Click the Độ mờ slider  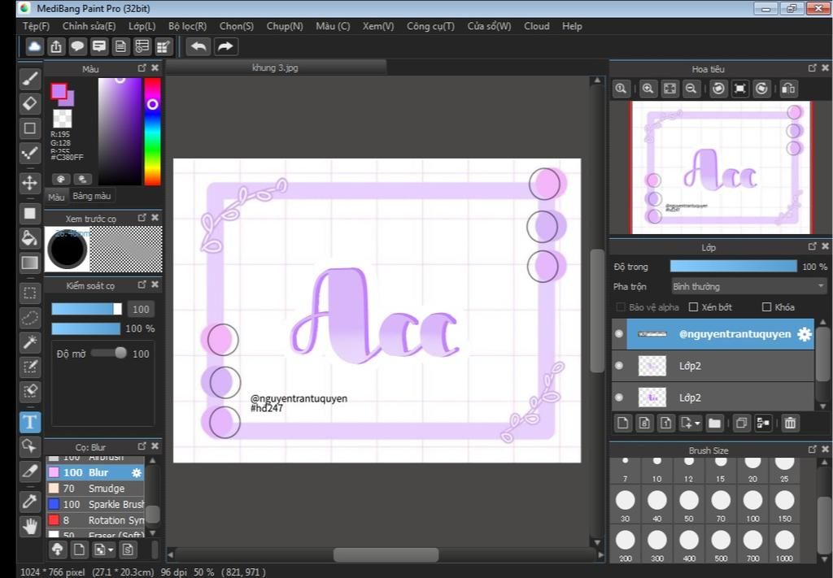point(109,354)
